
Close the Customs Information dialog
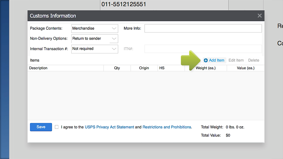(260, 16)
